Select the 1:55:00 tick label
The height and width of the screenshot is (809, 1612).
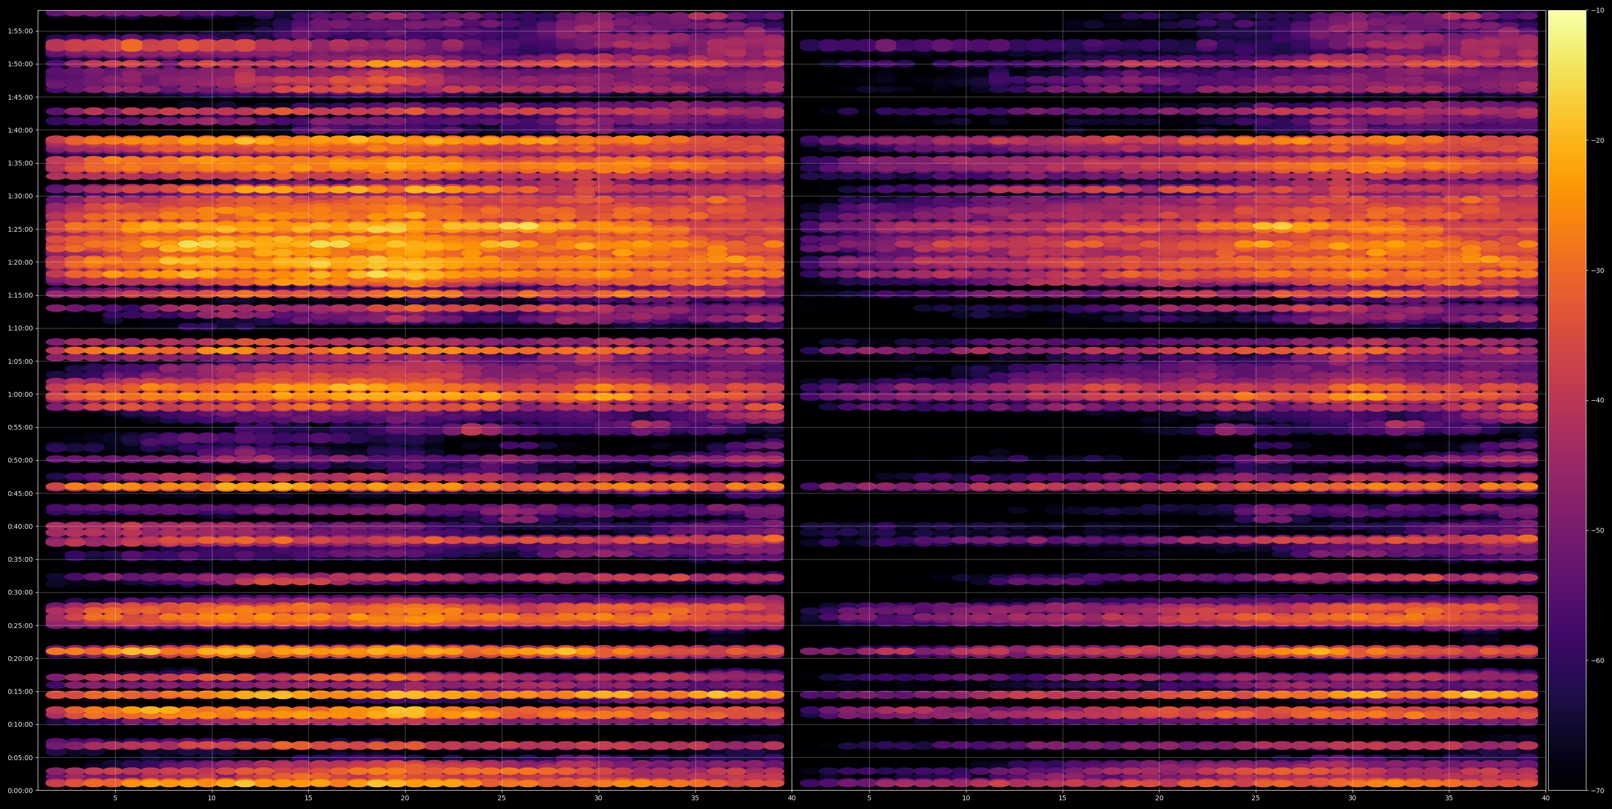coord(22,31)
